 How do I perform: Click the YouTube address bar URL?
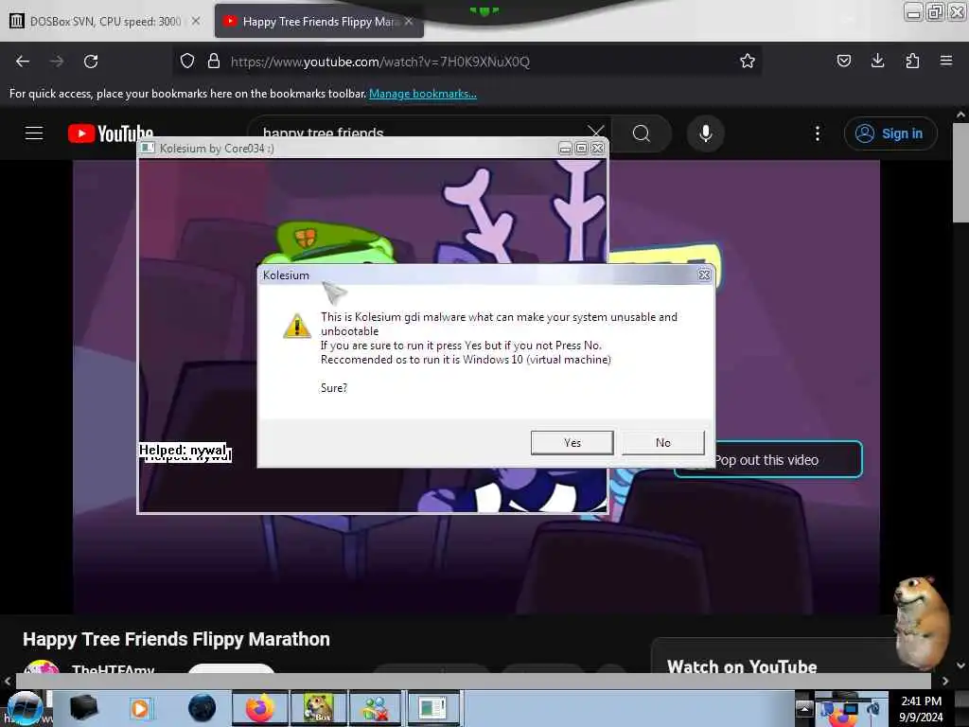(x=380, y=62)
